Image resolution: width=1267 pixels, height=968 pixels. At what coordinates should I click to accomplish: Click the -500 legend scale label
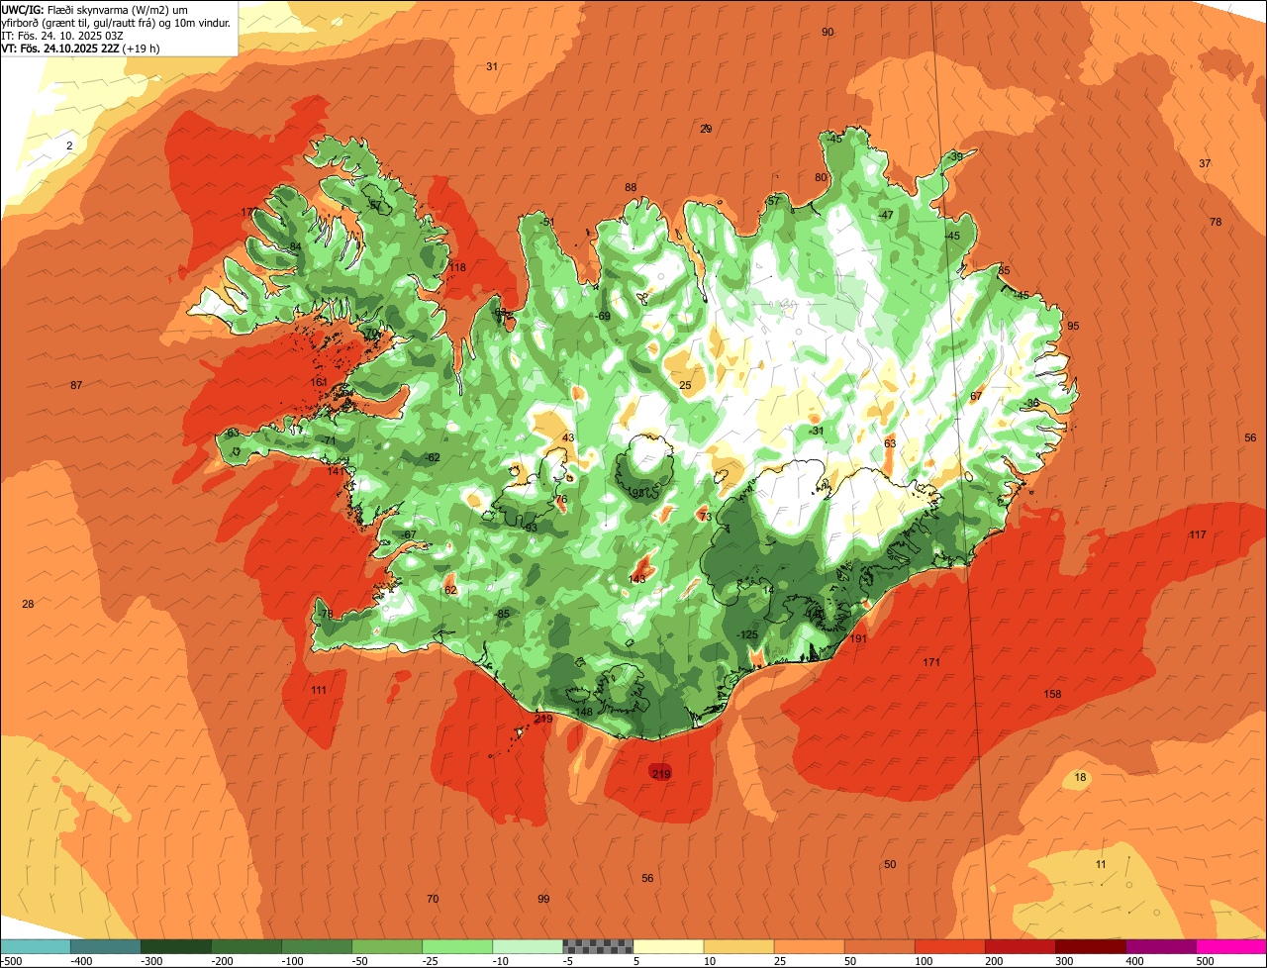tap(11, 961)
